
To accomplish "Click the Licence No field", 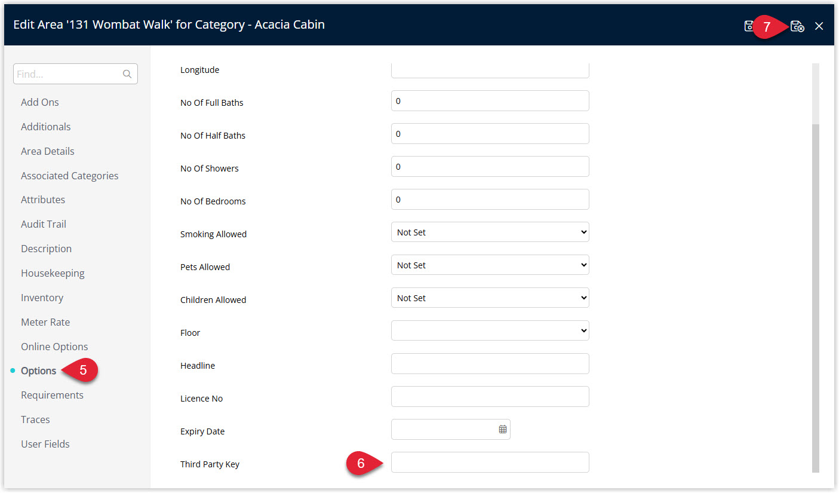I will pos(490,396).
